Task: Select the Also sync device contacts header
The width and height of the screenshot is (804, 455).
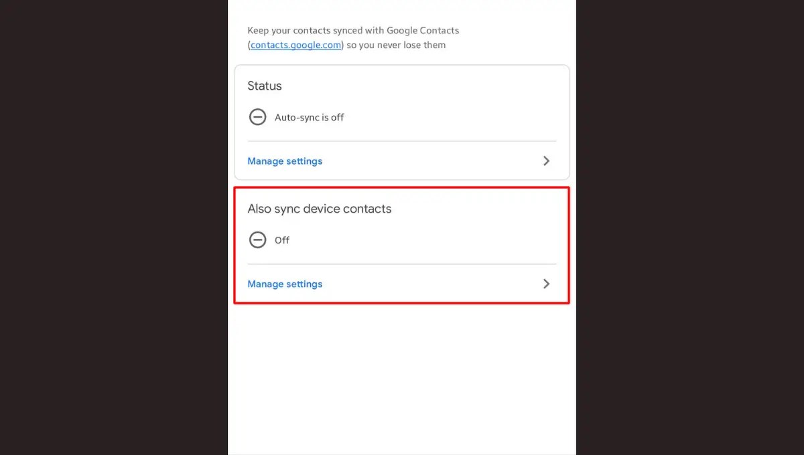Action: pos(320,208)
